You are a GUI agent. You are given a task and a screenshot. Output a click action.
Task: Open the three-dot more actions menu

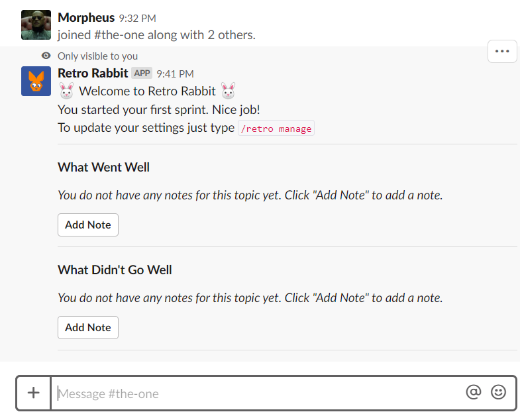click(x=502, y=52)
